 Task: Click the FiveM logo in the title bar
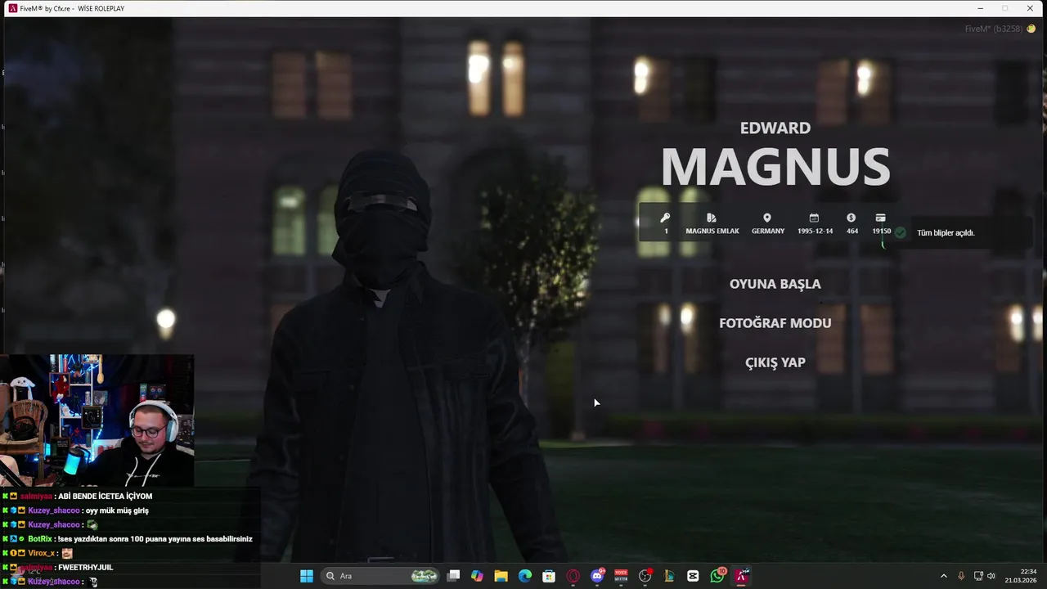[x=12, y=8]
